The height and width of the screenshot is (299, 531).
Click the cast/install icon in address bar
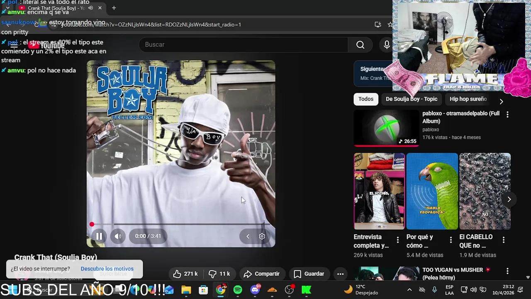click(378, 25)
